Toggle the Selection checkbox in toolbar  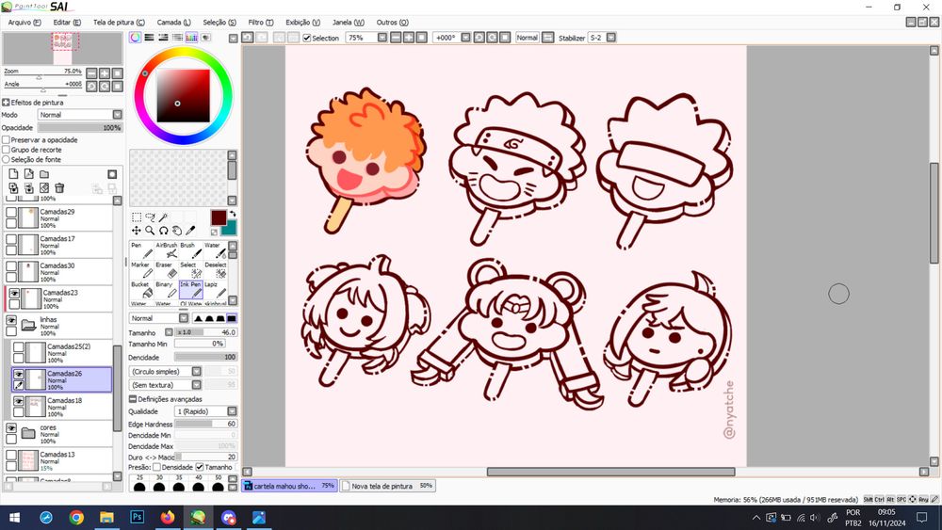pyautogui.click(x=307, y=38)
